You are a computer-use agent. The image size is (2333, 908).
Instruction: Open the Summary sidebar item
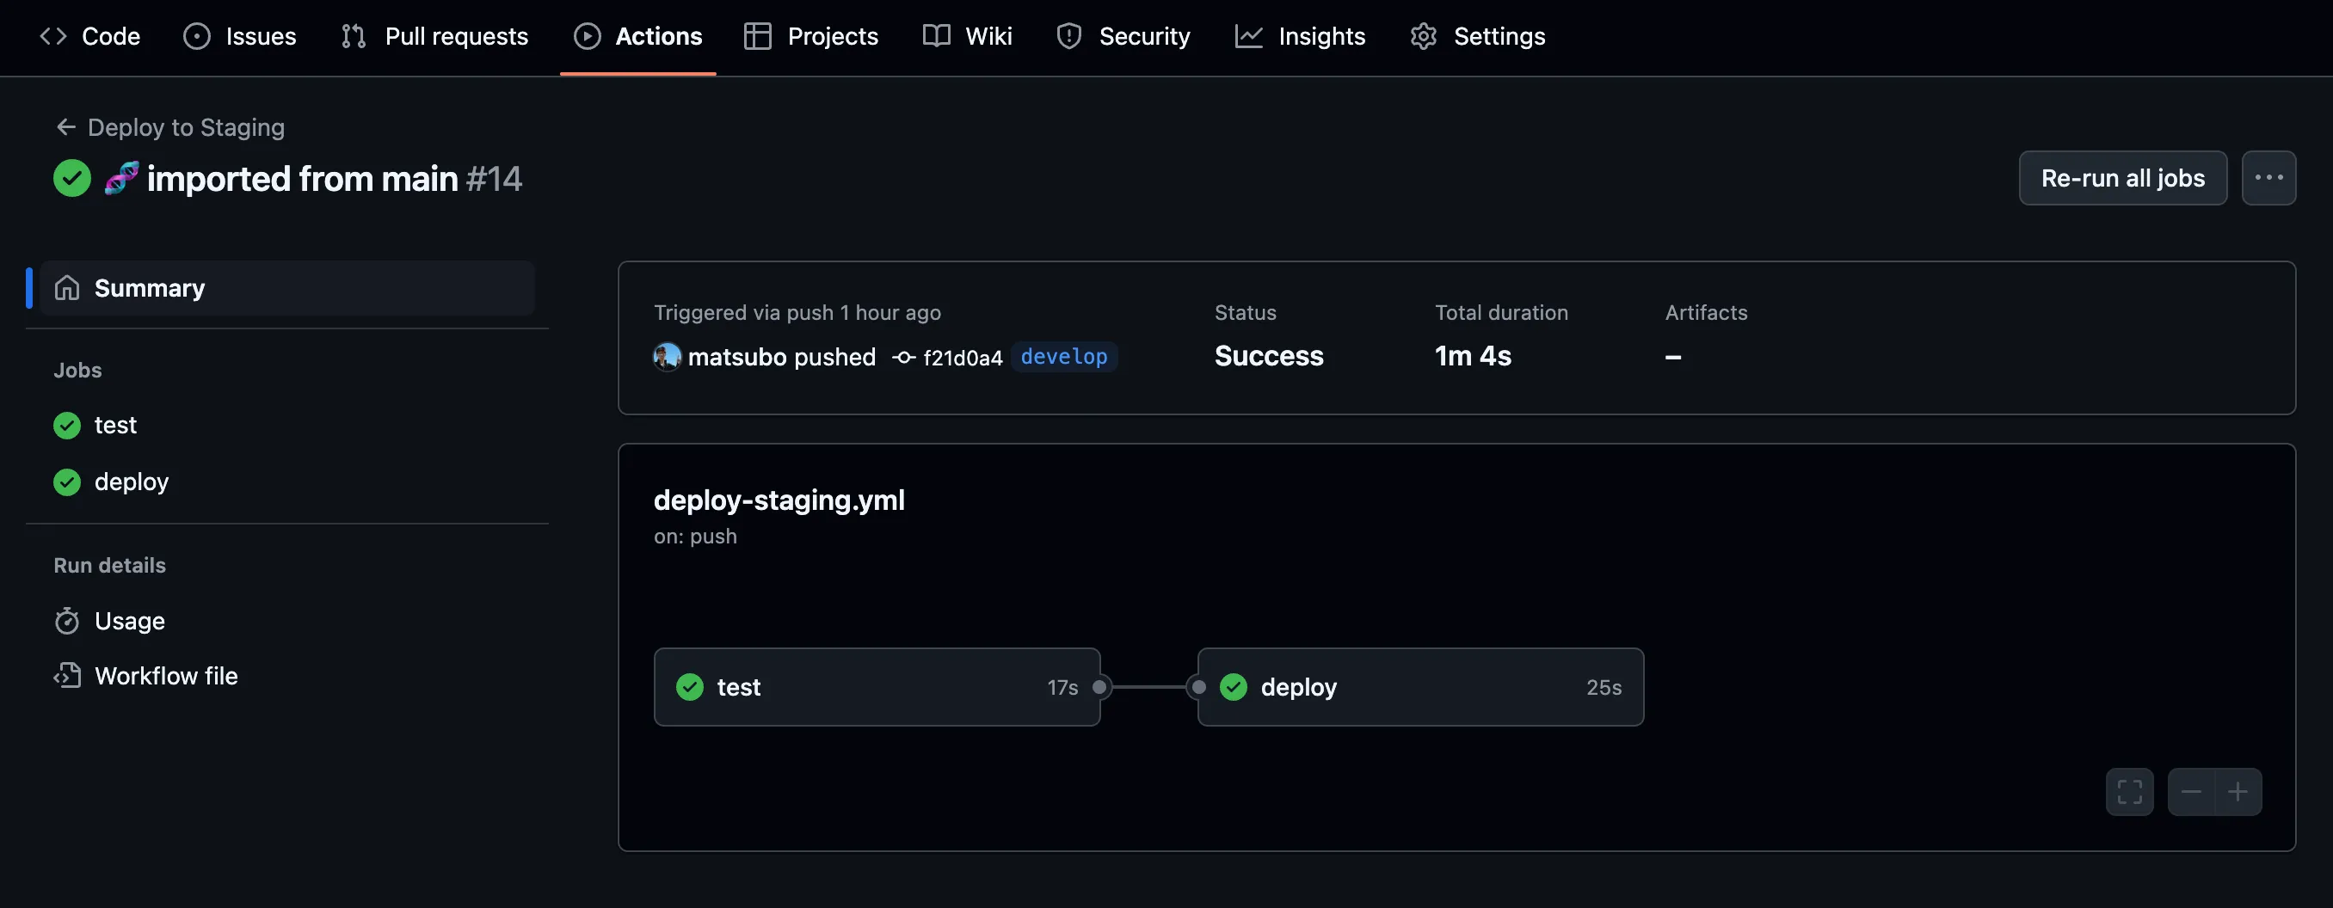(150, 288)
